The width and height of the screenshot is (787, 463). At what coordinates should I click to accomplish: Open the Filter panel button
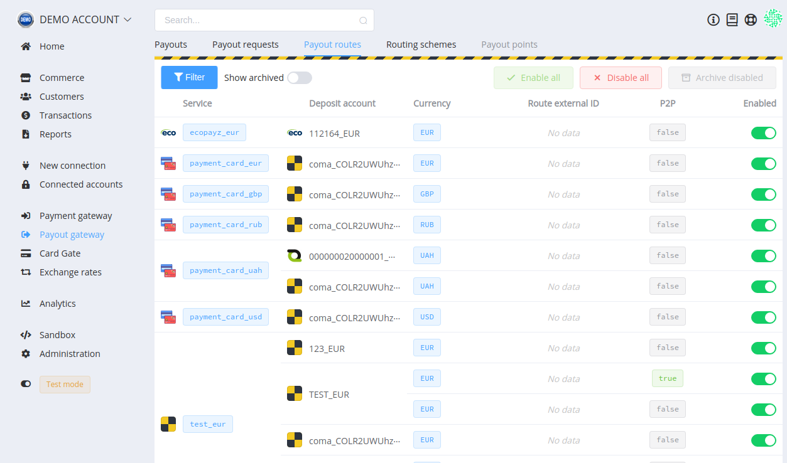(189, 77)
